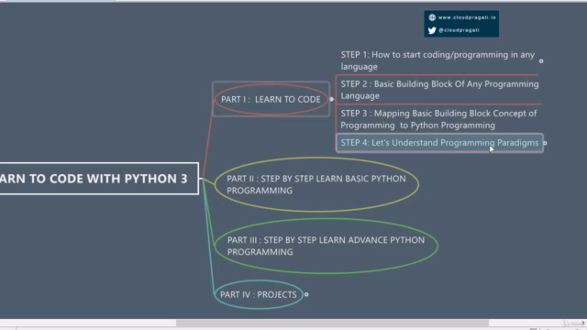587x330 pixels.
Task: Click the globe website icon
Action: pyautogui.click(x=432, y=17)
